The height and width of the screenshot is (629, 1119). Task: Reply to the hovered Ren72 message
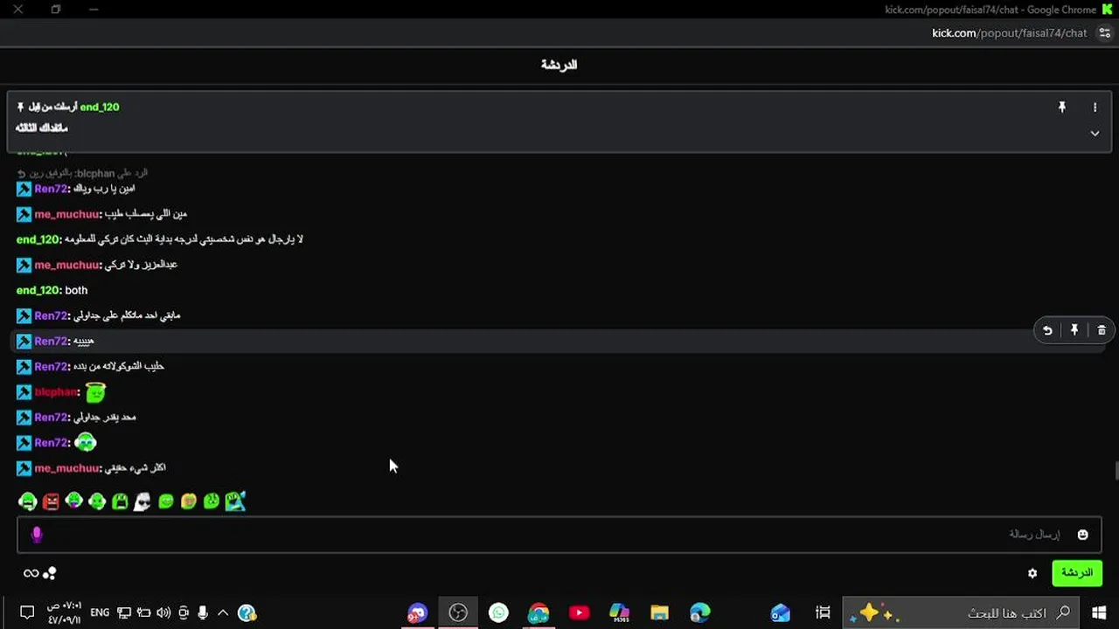pos(1047,330)
